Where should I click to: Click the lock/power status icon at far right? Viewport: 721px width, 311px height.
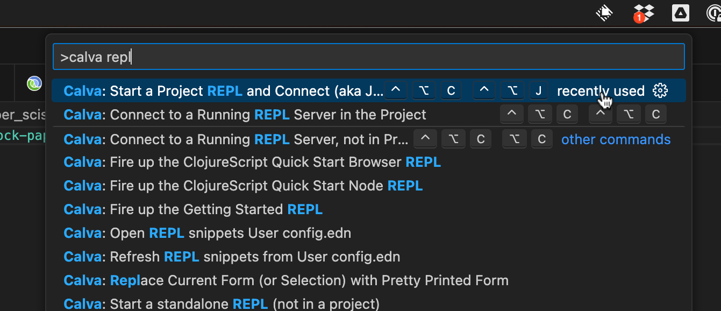[x=717, y=13]
